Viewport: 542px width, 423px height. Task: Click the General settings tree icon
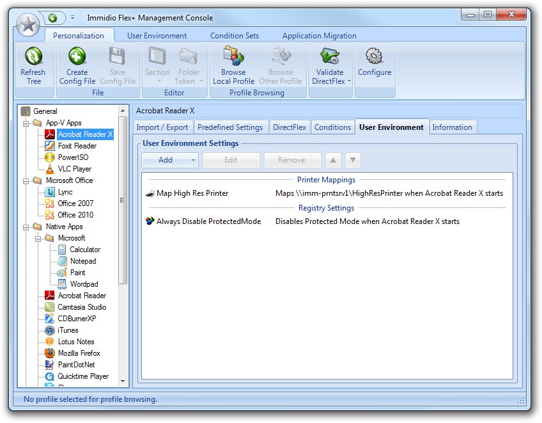[26, 111]
